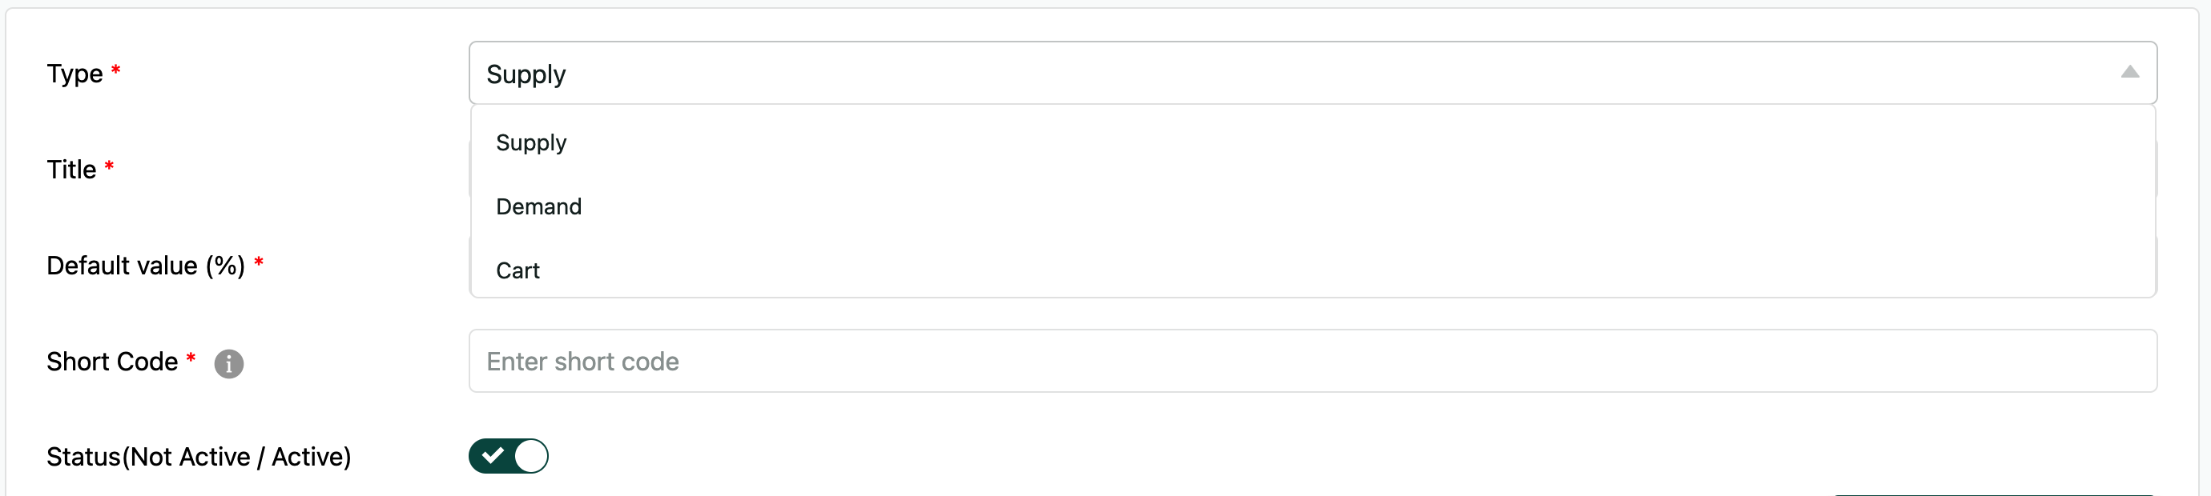Click the Type field label
This screenshot has width=2211, height=496.
point(75,74)
